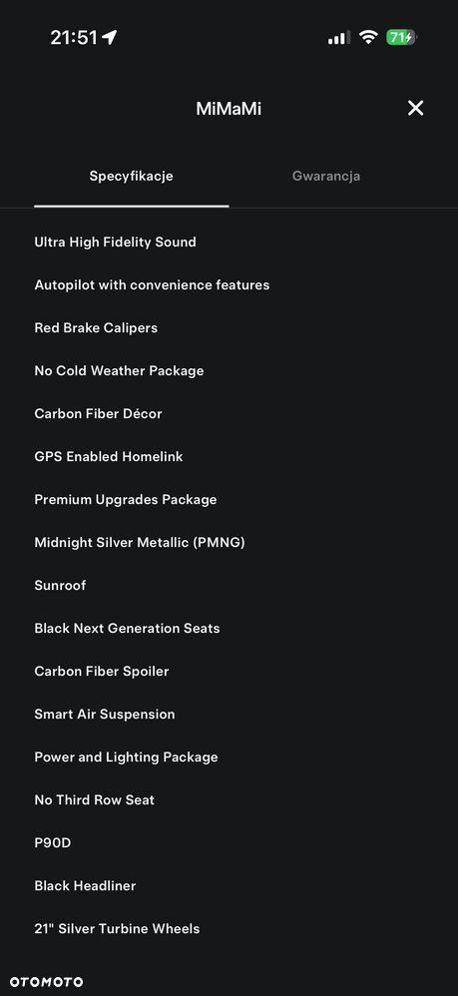Viewport: 458px width, 996px height.
Task: Tap the battery status icon
Action: pyautogui.click(x=401, y=38)
